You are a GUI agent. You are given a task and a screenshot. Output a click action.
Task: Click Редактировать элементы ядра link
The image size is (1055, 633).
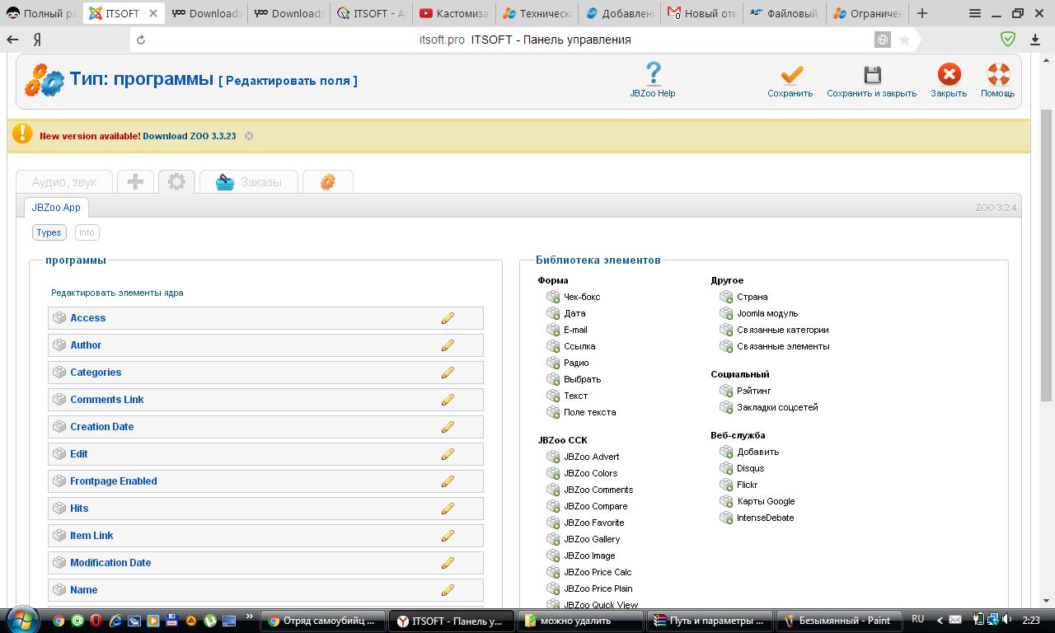(x=117, y=293)
